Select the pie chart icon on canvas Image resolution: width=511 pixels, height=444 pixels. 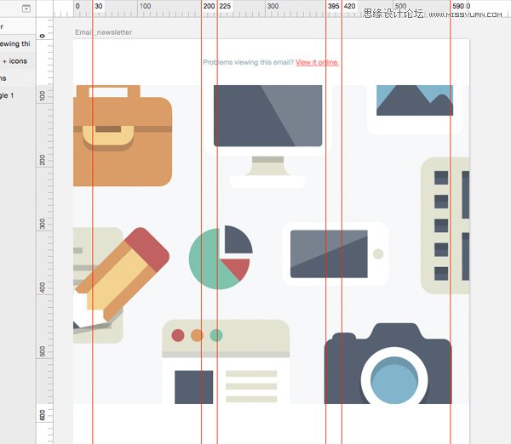(221, 257)
